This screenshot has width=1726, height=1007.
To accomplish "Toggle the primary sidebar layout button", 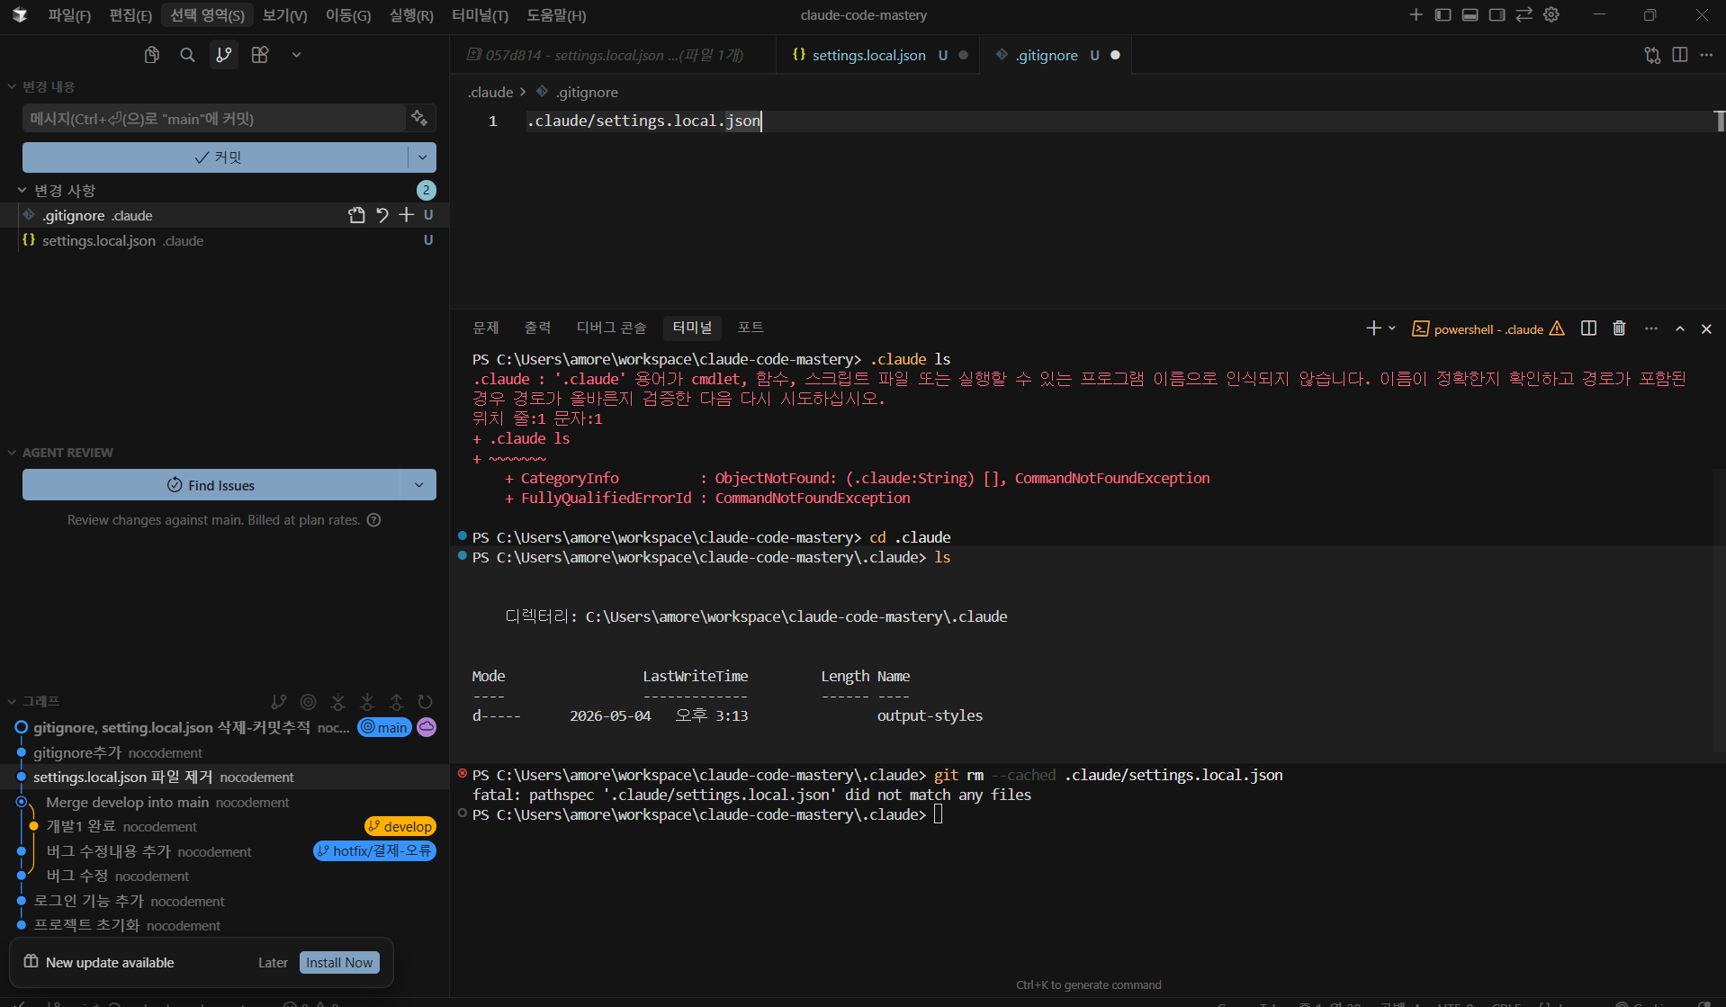I will click(1443, 15).
